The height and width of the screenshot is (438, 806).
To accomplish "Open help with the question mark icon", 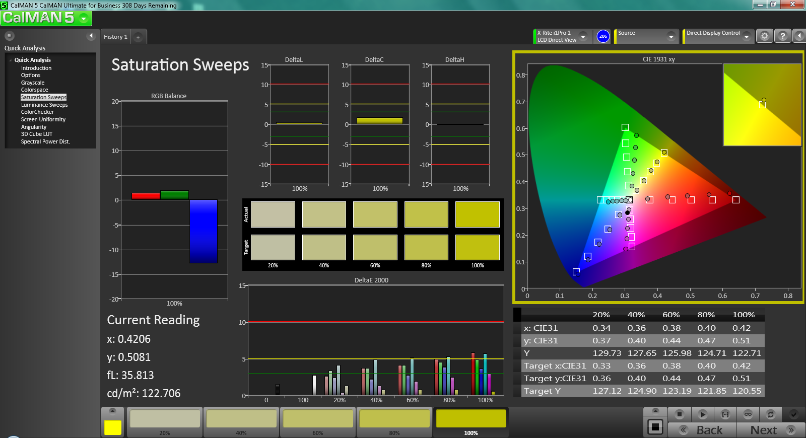I will (x=782, y=36).
